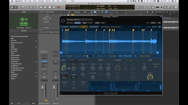
Task: Go to previous preset arrow
Action: [x=68, y=23]
